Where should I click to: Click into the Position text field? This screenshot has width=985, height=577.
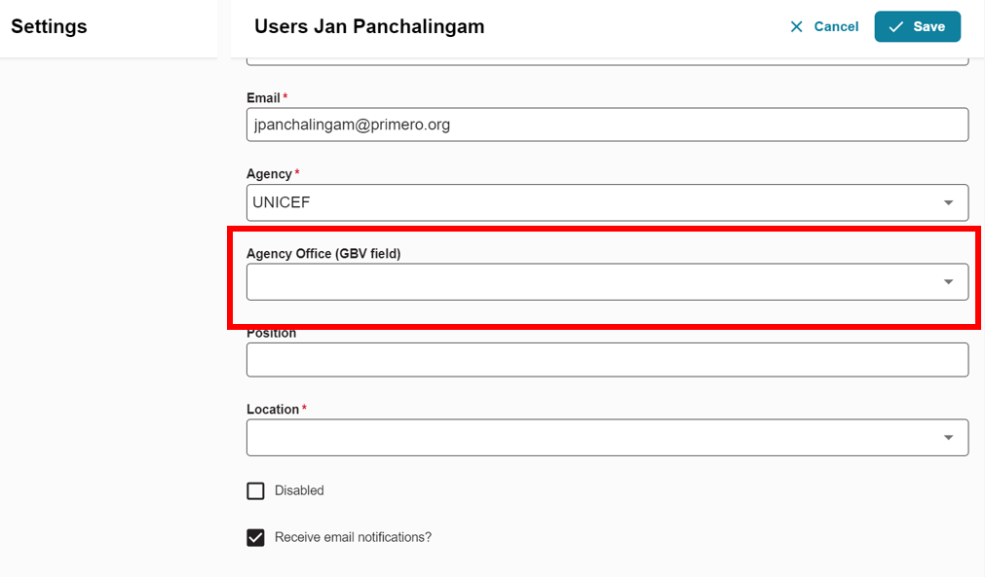click(x=607, y=359)
